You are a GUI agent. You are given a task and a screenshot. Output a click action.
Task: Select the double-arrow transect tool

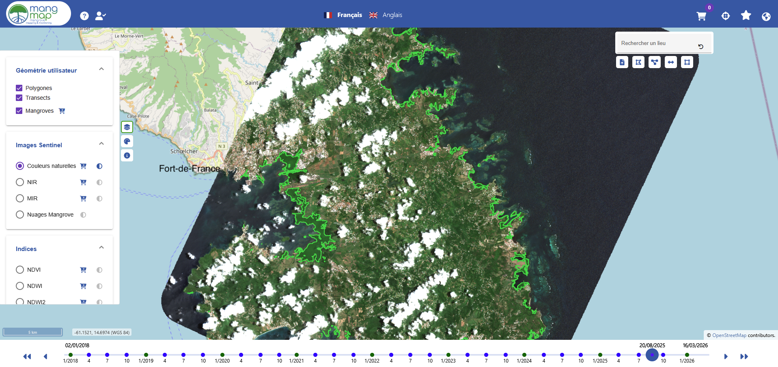click(x=670, y=62)
